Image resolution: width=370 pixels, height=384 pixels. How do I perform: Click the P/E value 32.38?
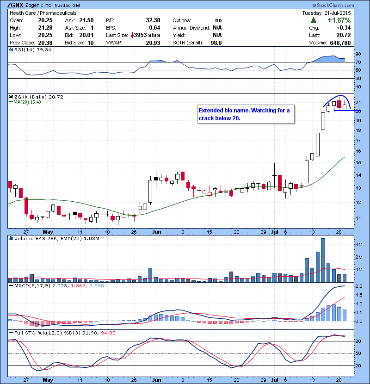click(x=153, y=20)
